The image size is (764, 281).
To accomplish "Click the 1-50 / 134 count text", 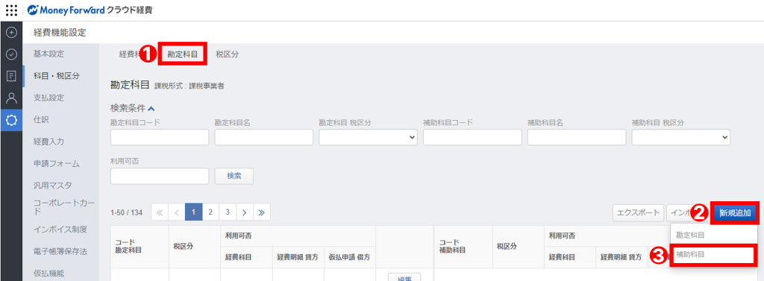I will (127, 213).
